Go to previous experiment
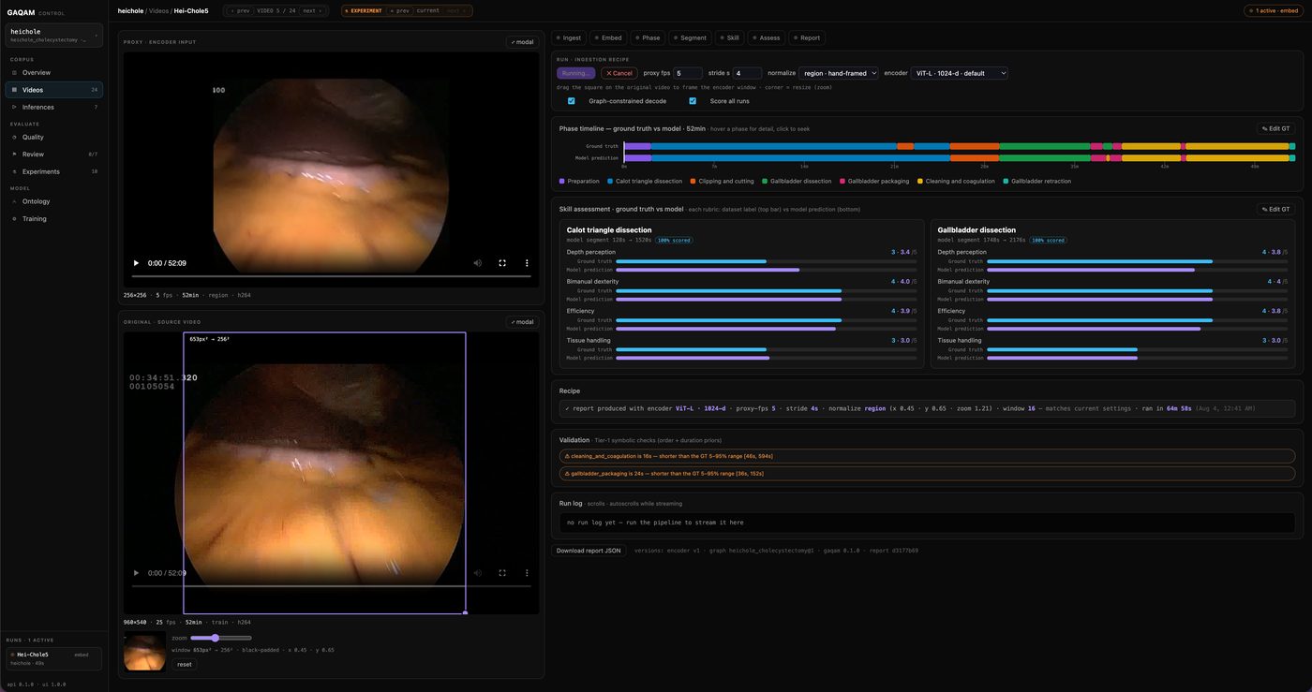The width and height of the screenshot is (1312, 692). click(400, 10)
